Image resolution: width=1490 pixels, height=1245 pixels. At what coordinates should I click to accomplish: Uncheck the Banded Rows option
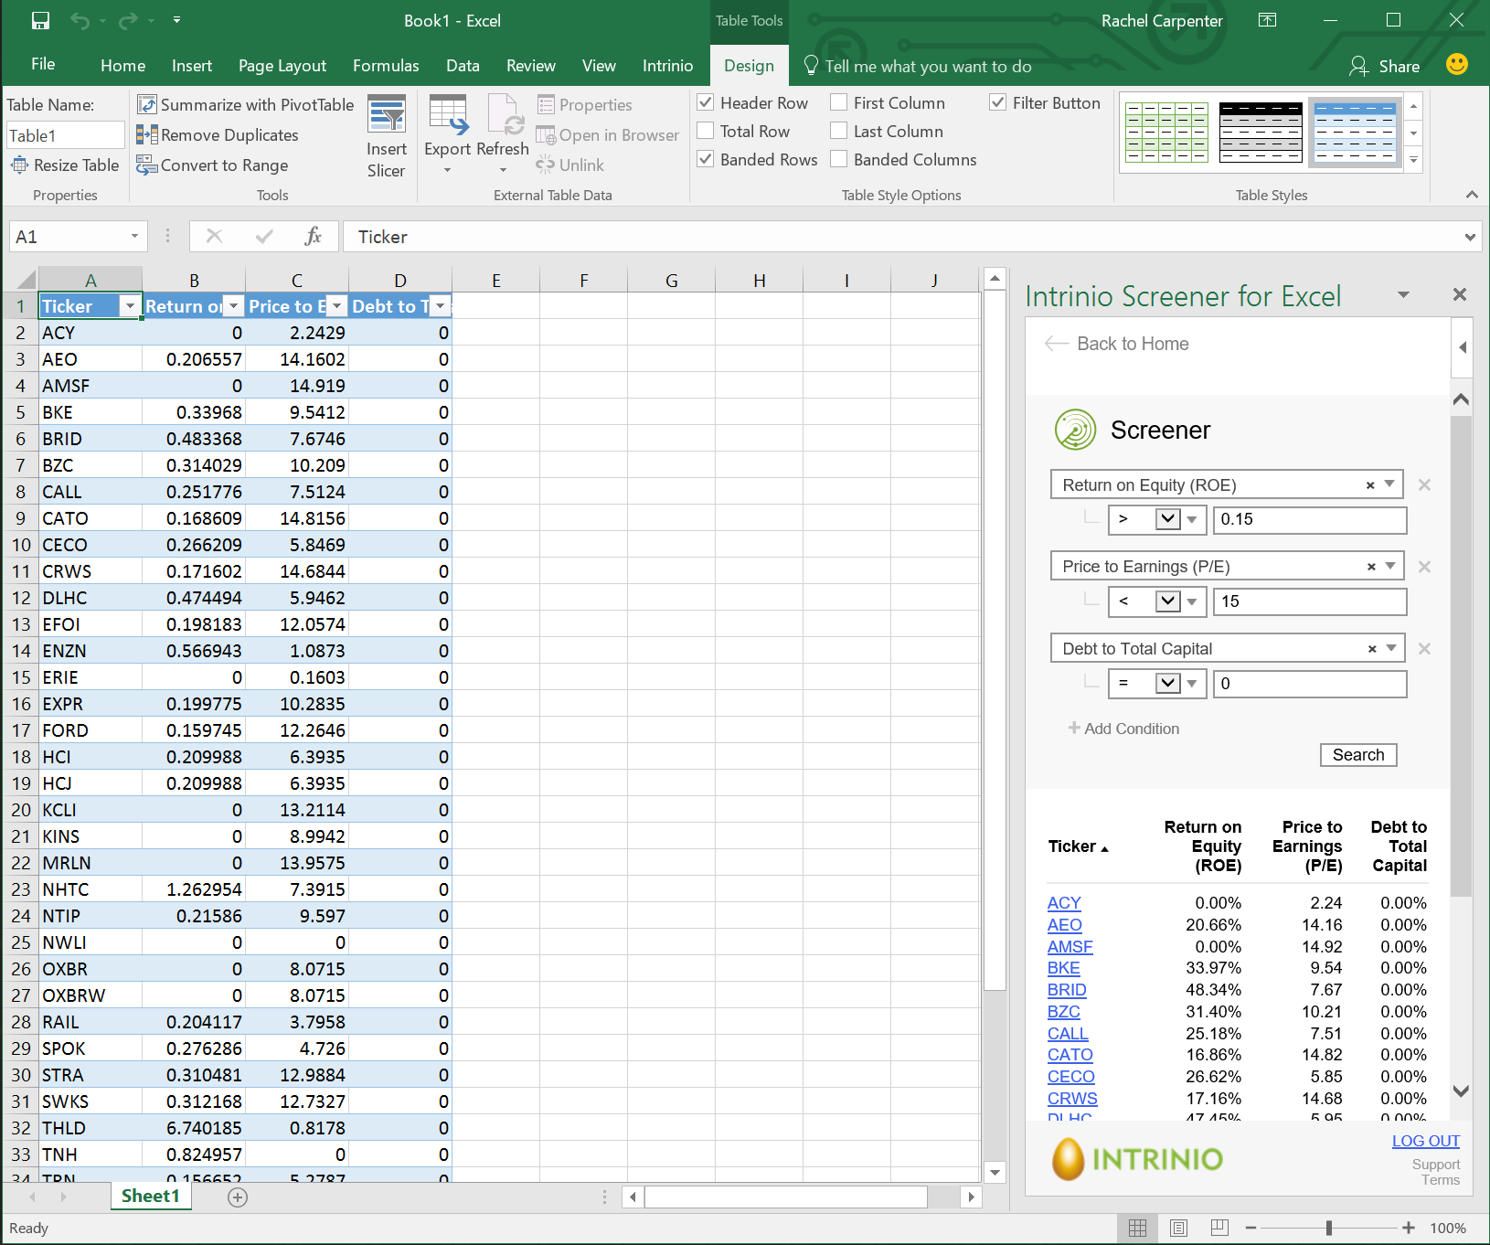pos(706,160)
